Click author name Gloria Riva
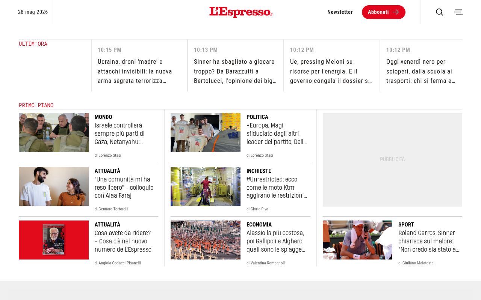The height and width of the screenshot is (300, 481). 259,209
